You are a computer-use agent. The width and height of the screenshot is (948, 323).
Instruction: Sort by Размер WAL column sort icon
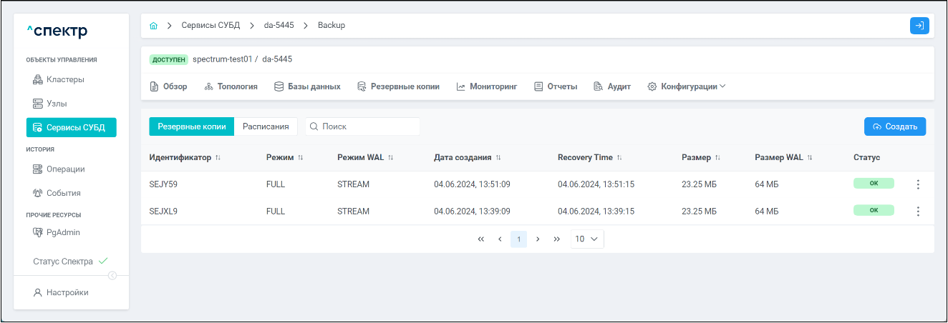810,158
